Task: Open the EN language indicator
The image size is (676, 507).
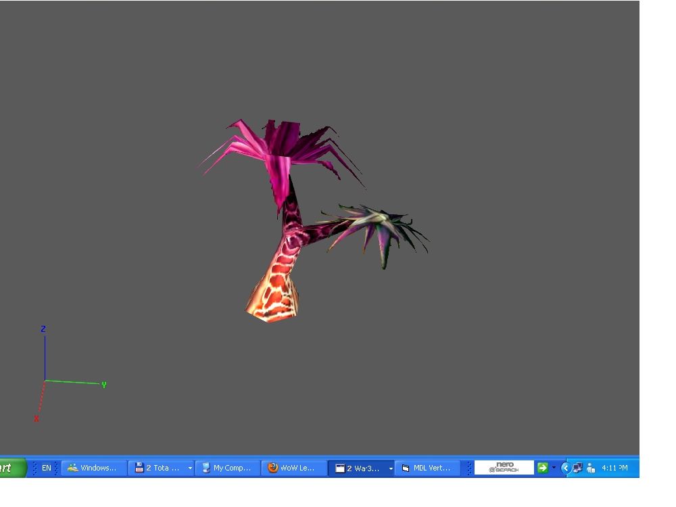Action: tap(46, 468)
